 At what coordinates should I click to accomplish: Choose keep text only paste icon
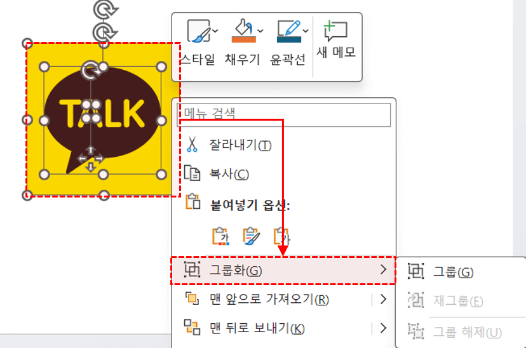[282, 236]
